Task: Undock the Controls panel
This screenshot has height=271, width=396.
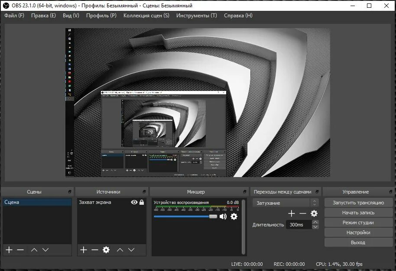Action: point(391,192)
